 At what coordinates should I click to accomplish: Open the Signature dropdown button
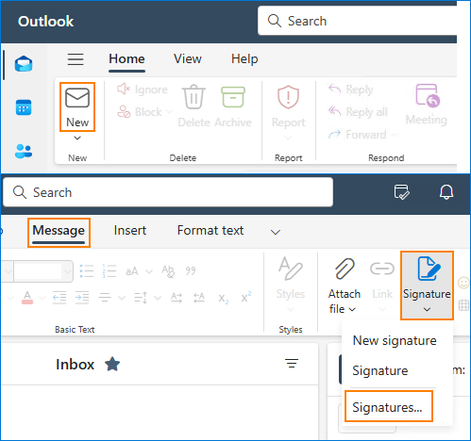pos(427,286)
